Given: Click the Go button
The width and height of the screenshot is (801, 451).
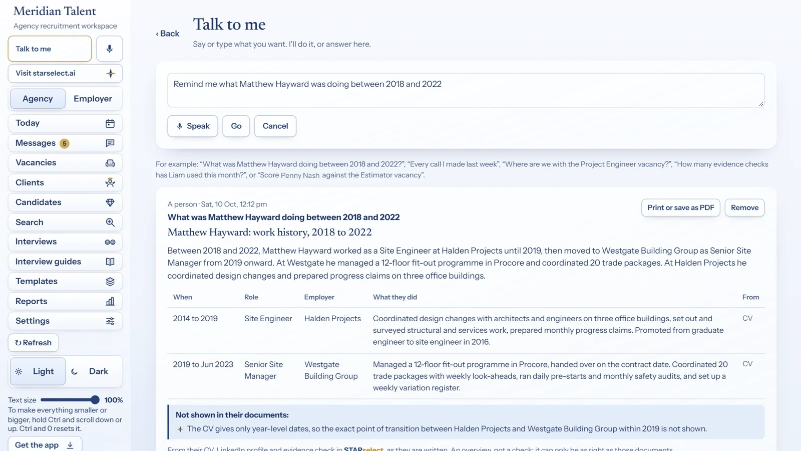Looking at the screenshot, I should (236, 126).
